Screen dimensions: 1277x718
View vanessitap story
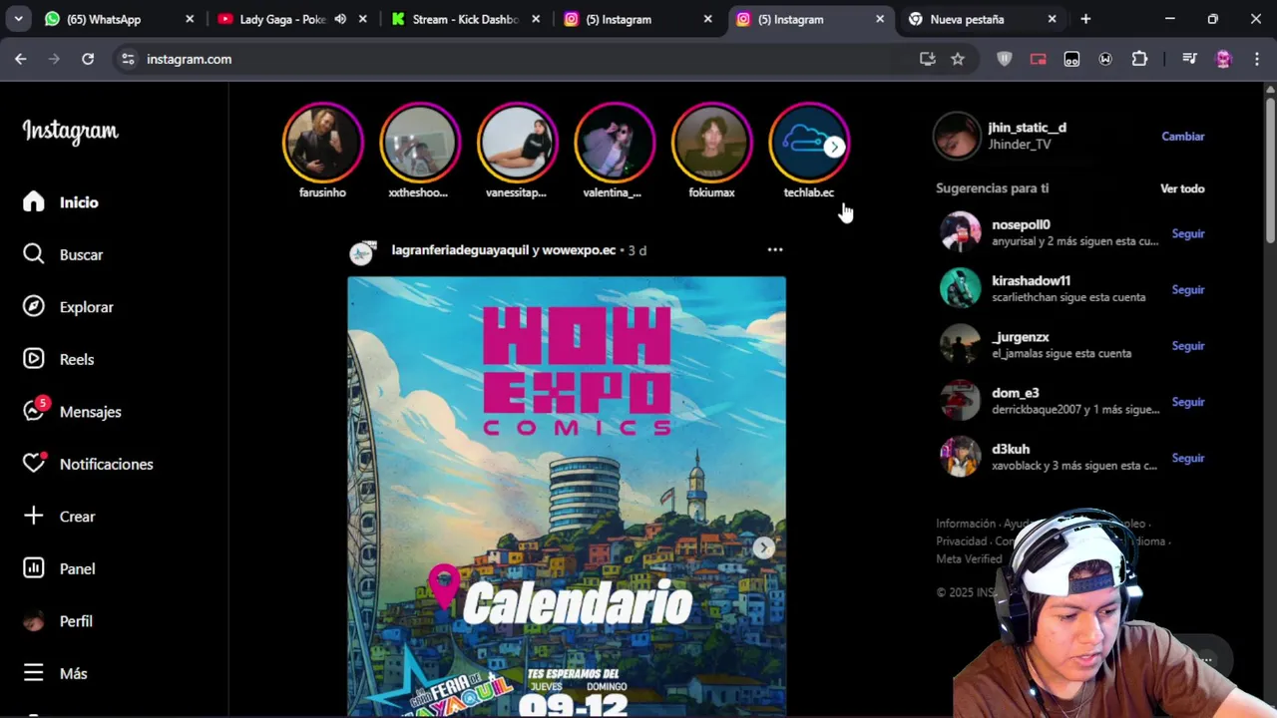[517, 144]
